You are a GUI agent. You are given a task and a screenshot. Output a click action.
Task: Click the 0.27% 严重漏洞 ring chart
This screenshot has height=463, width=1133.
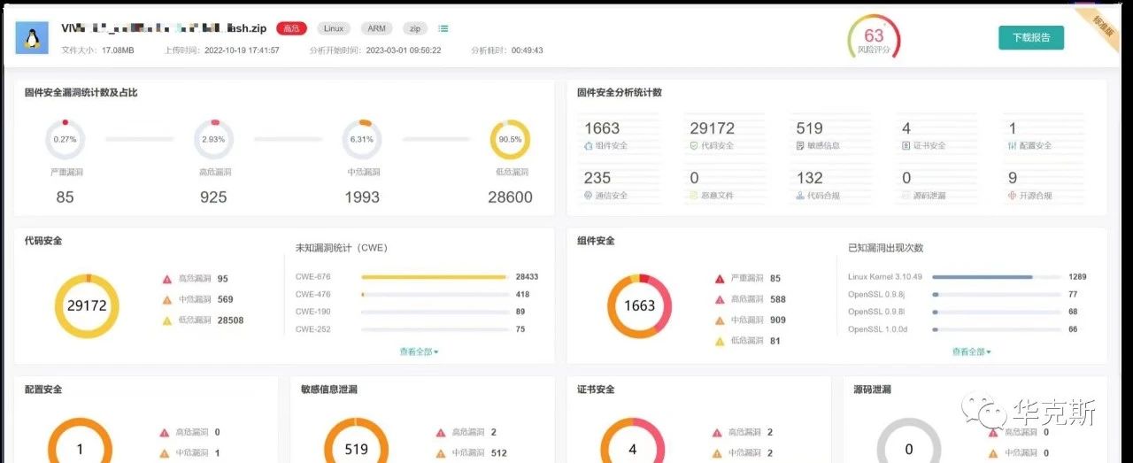click(x=65, y=139)
